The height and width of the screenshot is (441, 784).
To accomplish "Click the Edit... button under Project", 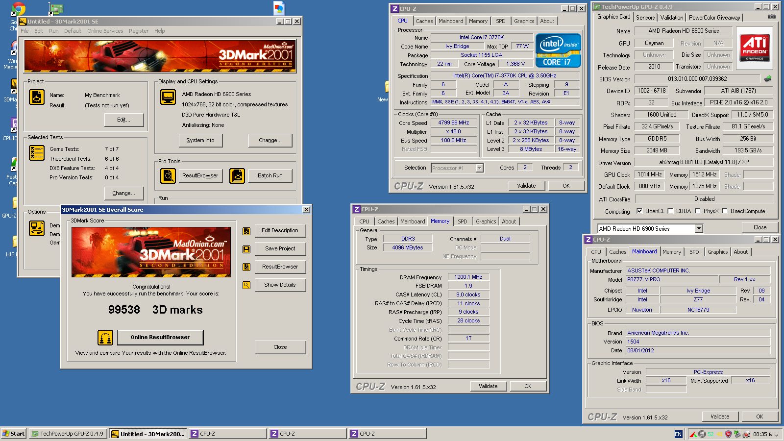I will (x=124, y=120).
